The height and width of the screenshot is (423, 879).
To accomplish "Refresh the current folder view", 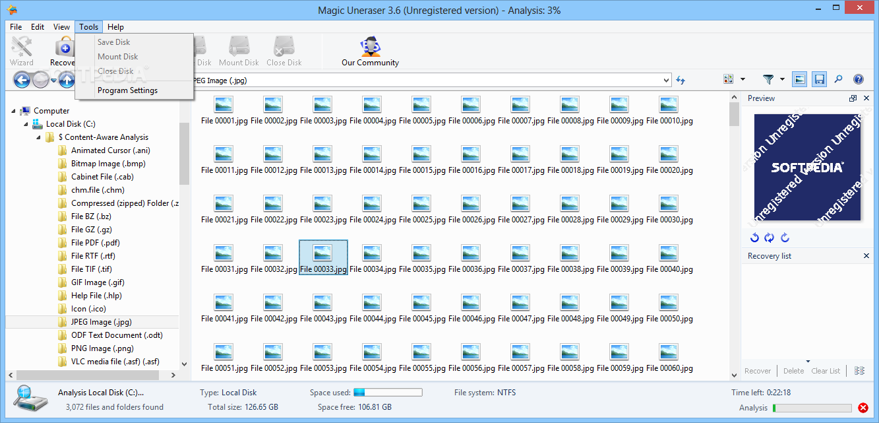I will [x=681, y=80].
